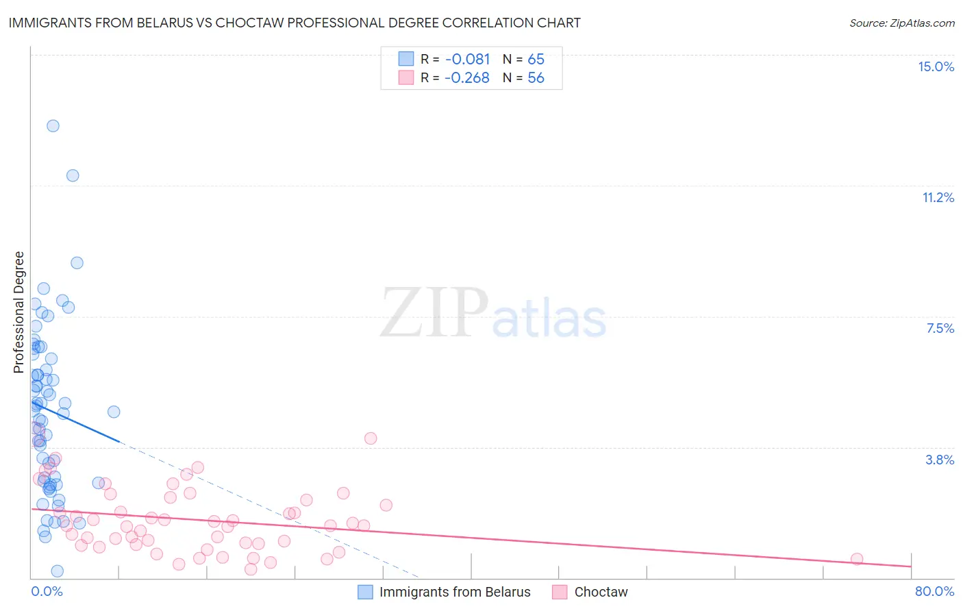
Task: Click the pink Choctaw legend swatch
Action: [560, 592]
